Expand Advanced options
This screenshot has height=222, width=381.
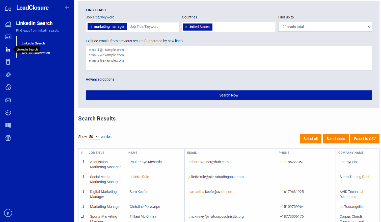coord(100,79)
